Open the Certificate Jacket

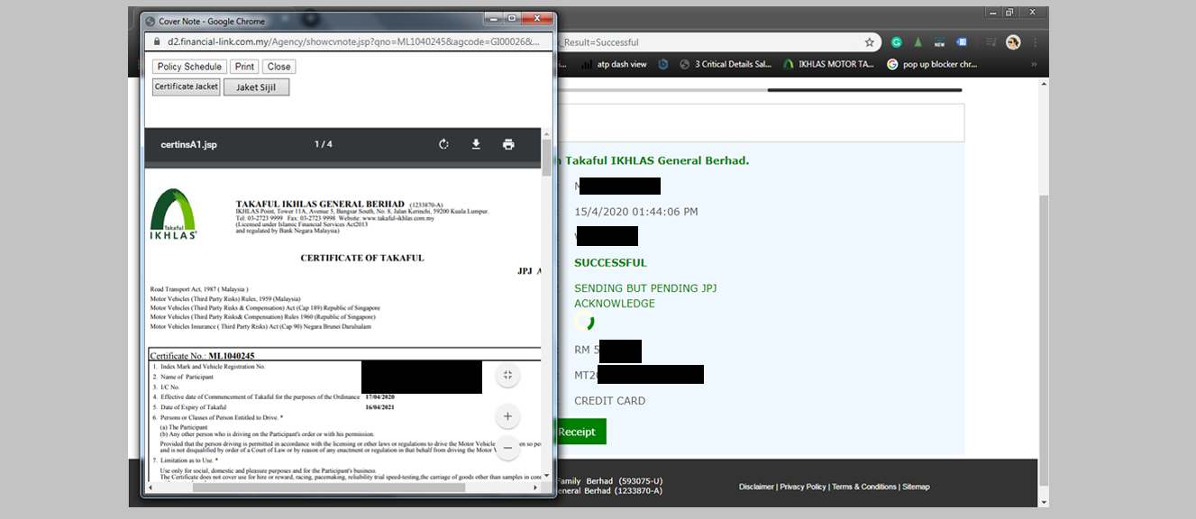tap(186, 86)
